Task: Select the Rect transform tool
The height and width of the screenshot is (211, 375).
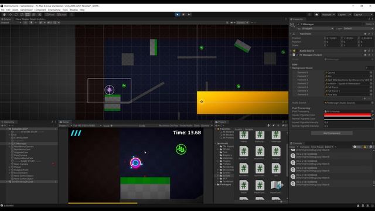Action: (28, 15)
